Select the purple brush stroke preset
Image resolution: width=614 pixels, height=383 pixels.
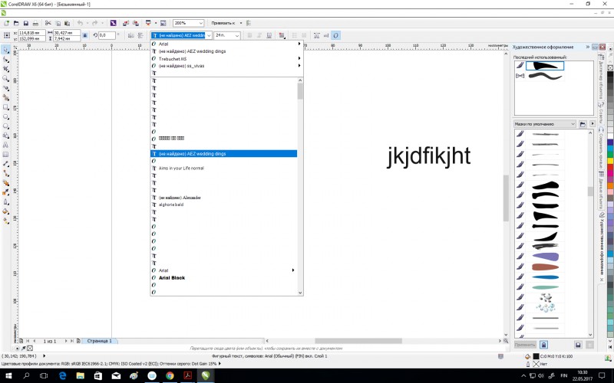pyautogui.click(x=546, y=257)
